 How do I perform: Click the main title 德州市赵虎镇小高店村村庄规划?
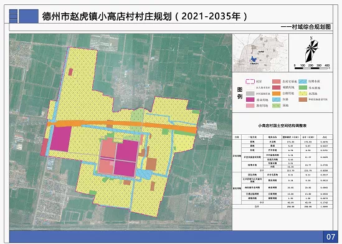[107, 16]
